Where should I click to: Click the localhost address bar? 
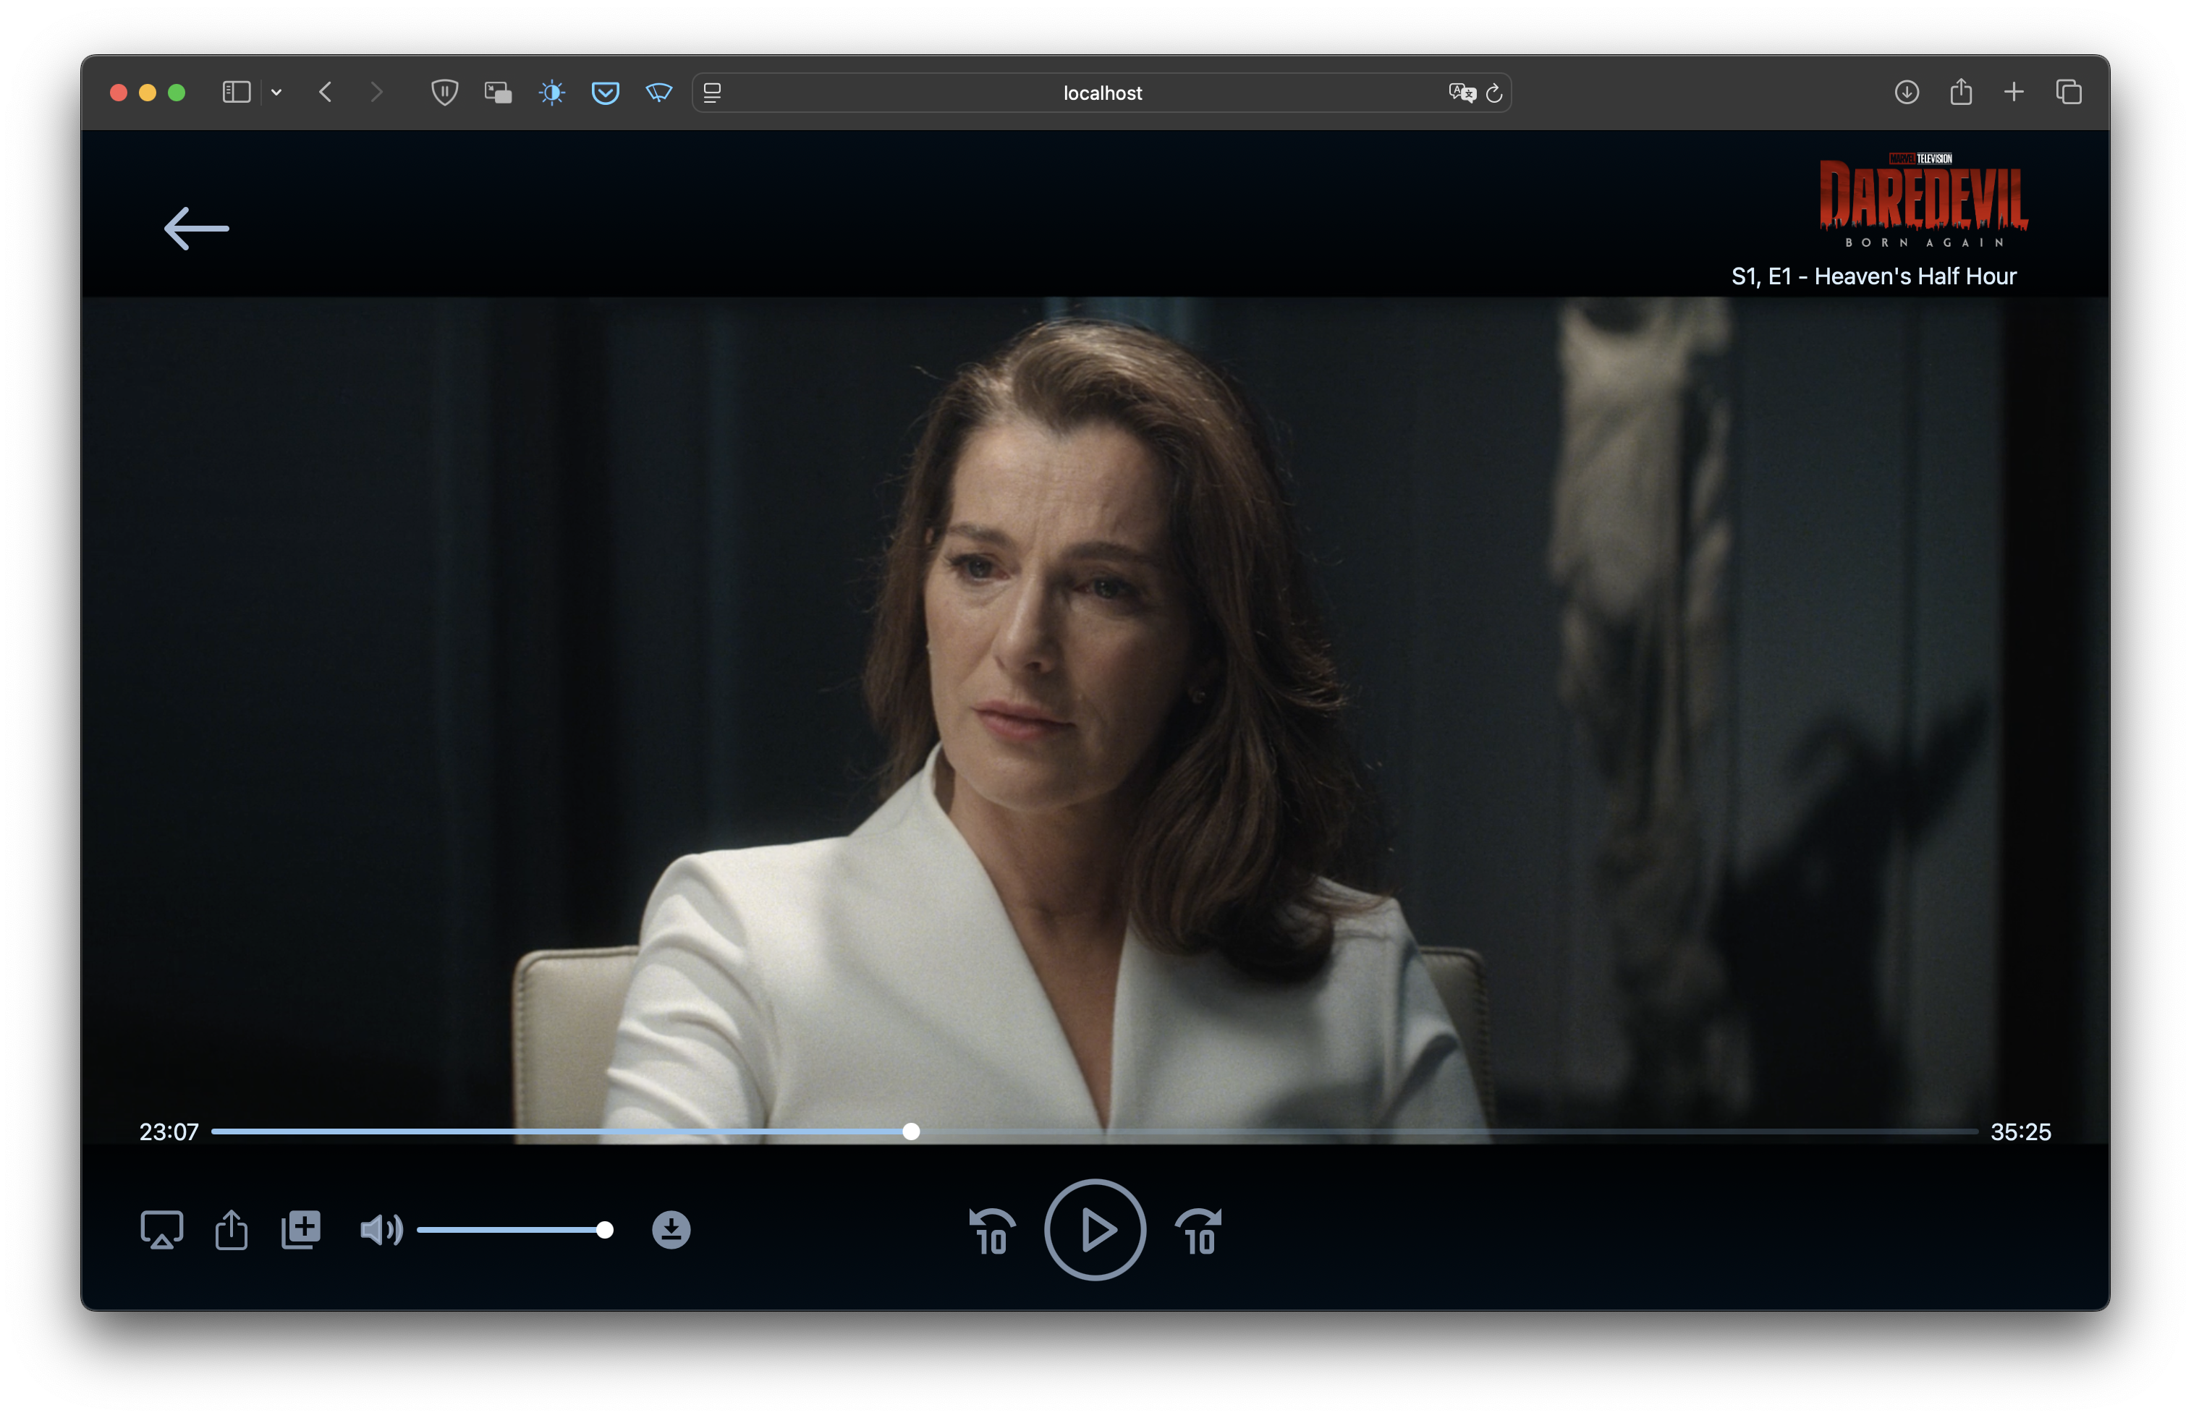tap(1102, 92)
